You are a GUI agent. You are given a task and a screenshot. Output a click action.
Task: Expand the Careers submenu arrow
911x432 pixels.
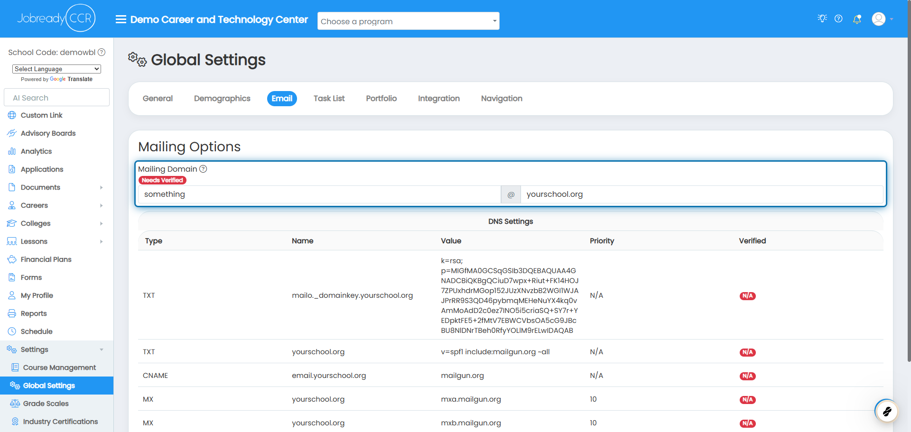102,205
